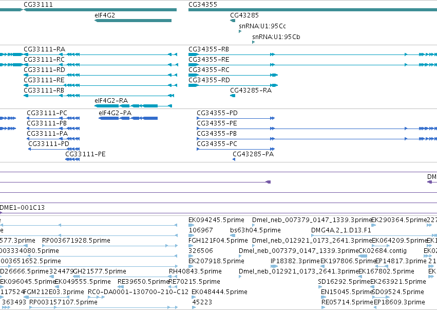Select protein CG34355-PC
Image resolution: width=437 pixels, height=310 pixels.
click(x=236, y=149)
